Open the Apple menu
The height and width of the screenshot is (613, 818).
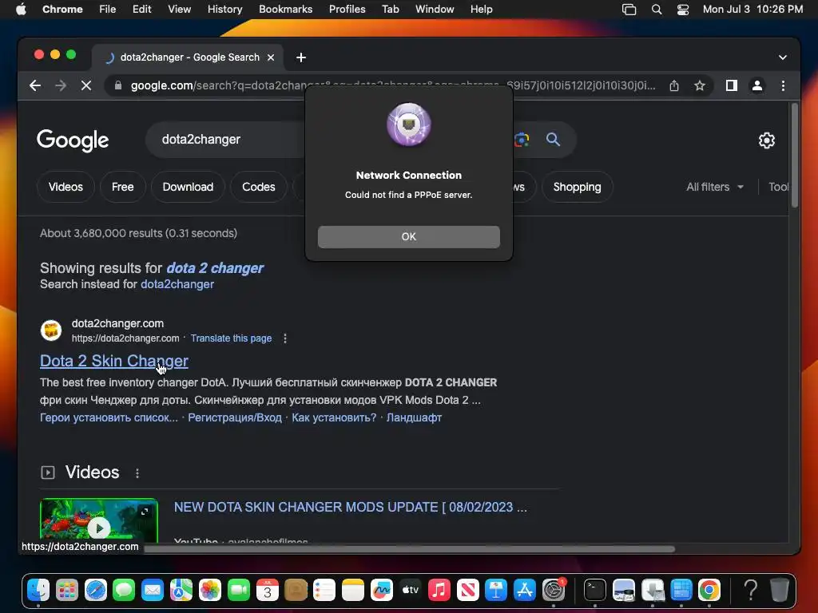point(21,10)
